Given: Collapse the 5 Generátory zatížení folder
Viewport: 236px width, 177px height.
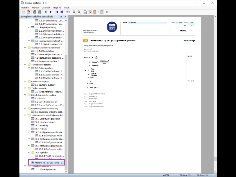Looking at the screenshot, I should (x=25, y=65).
